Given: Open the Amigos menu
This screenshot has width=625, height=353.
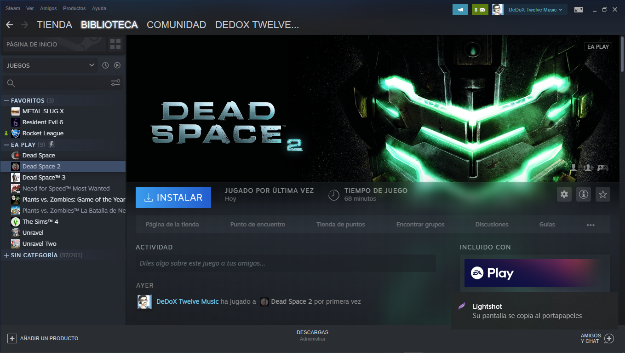Looking at the screenshot, I should pyautogui.click(x=48, y=8).
